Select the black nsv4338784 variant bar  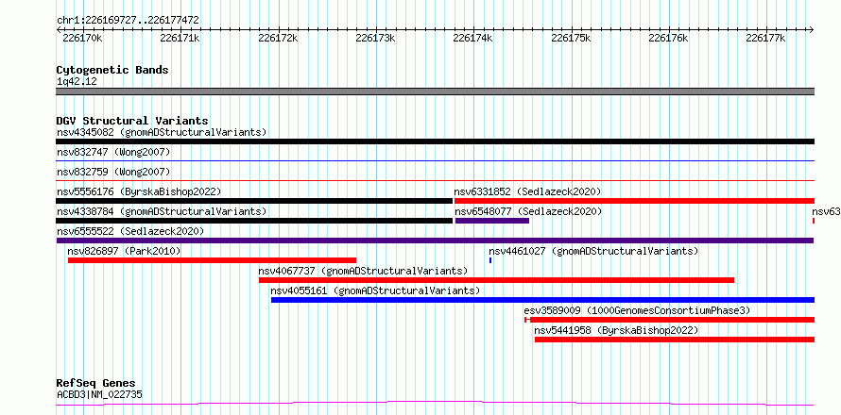pos(254,221)
